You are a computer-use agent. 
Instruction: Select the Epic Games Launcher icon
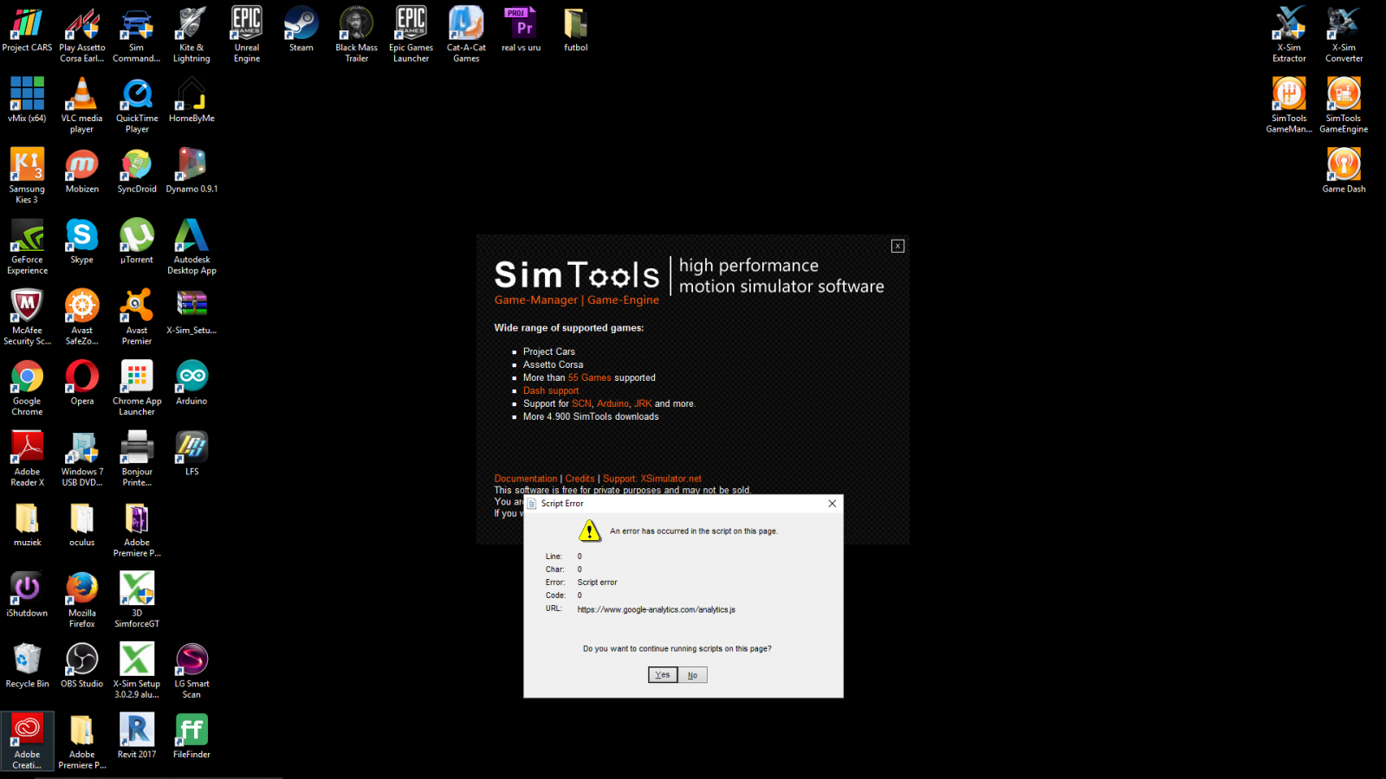point(411,35)
